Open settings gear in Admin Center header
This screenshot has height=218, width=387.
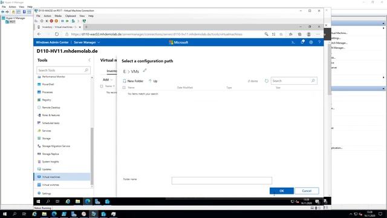pyautogui.click(x=311, y=42)
